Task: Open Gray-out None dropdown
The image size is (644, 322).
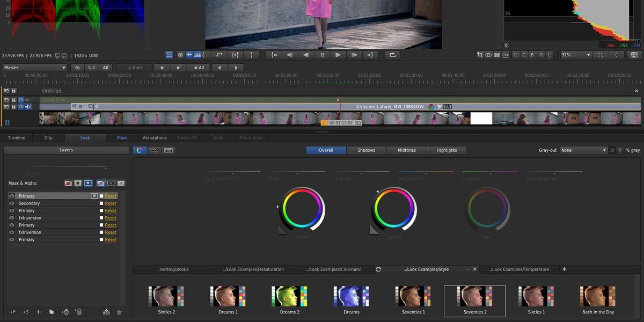Action: [583, 150]
